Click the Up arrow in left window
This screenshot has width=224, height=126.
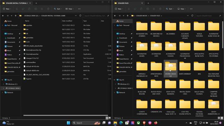pos(15,16)
